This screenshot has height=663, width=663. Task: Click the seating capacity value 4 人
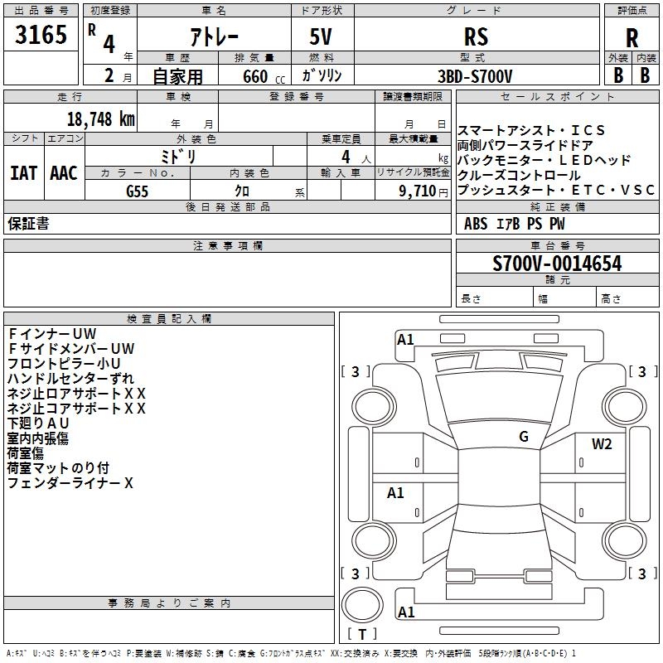(356, 157)
